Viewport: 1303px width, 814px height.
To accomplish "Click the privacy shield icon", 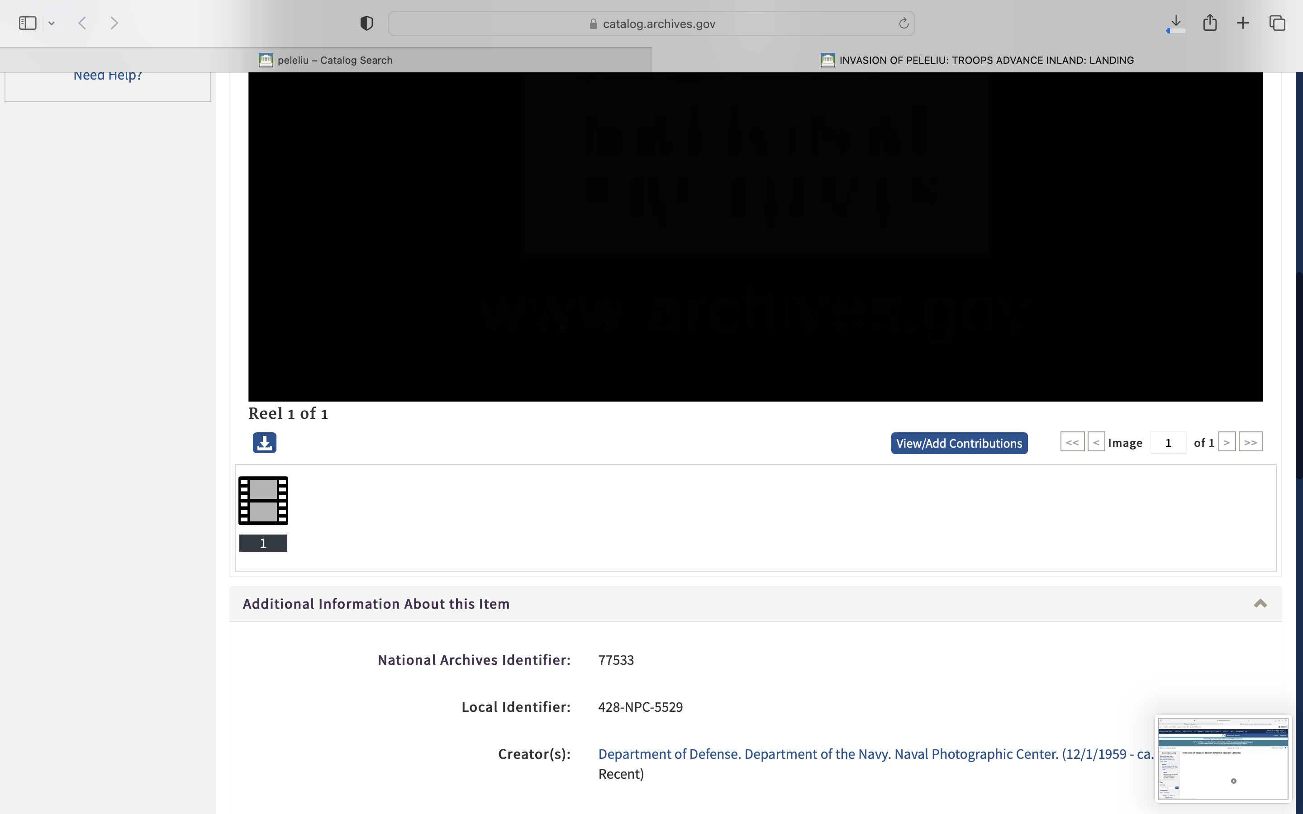I will 366,23.
